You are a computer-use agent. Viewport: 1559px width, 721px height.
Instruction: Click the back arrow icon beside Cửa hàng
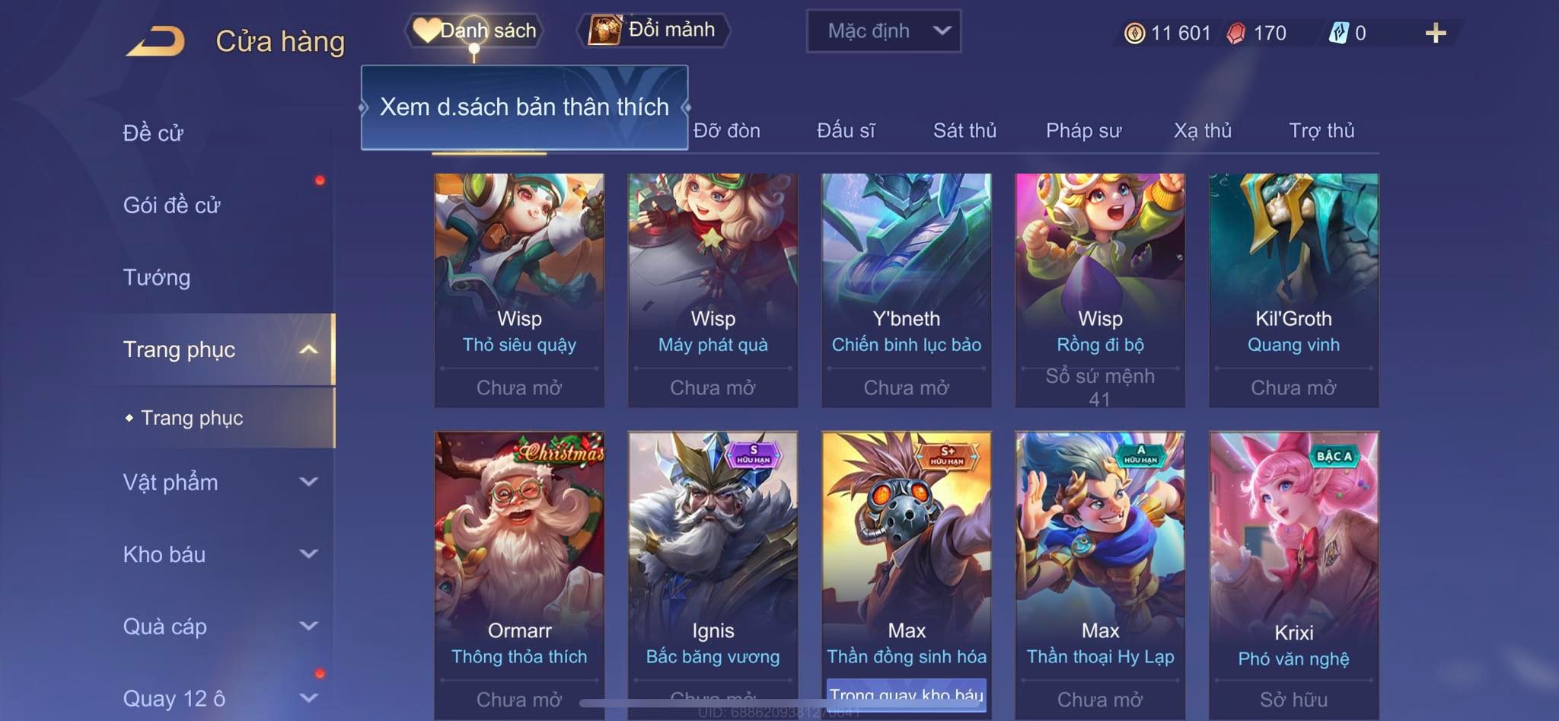coord(156,41)
